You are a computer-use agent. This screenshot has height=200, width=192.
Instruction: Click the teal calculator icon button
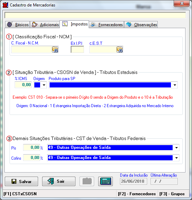coord(105,181)
